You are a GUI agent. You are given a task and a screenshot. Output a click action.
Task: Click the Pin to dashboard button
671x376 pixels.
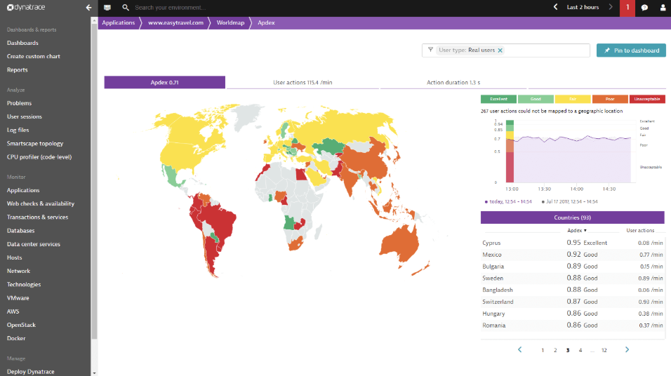click(631, 51)
